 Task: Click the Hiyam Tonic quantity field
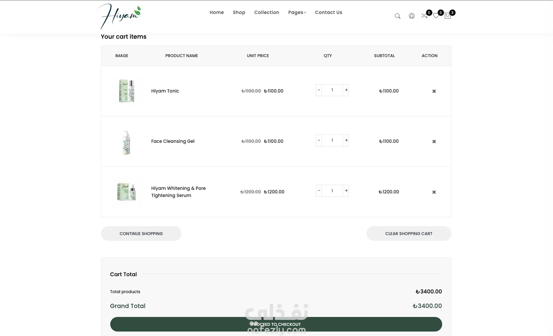[332, 90]
